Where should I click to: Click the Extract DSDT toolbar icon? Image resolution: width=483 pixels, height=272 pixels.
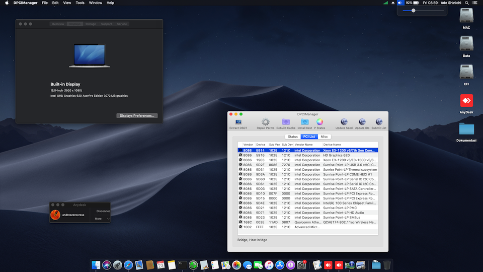(238, 122)
